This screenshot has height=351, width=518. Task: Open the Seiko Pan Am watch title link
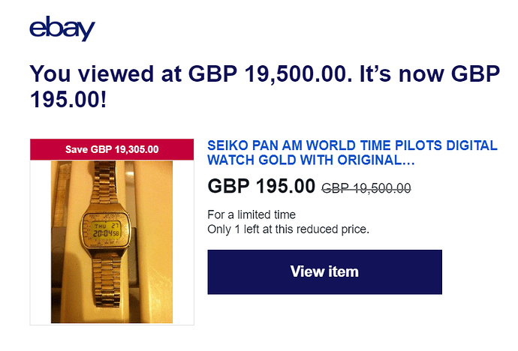352,153
